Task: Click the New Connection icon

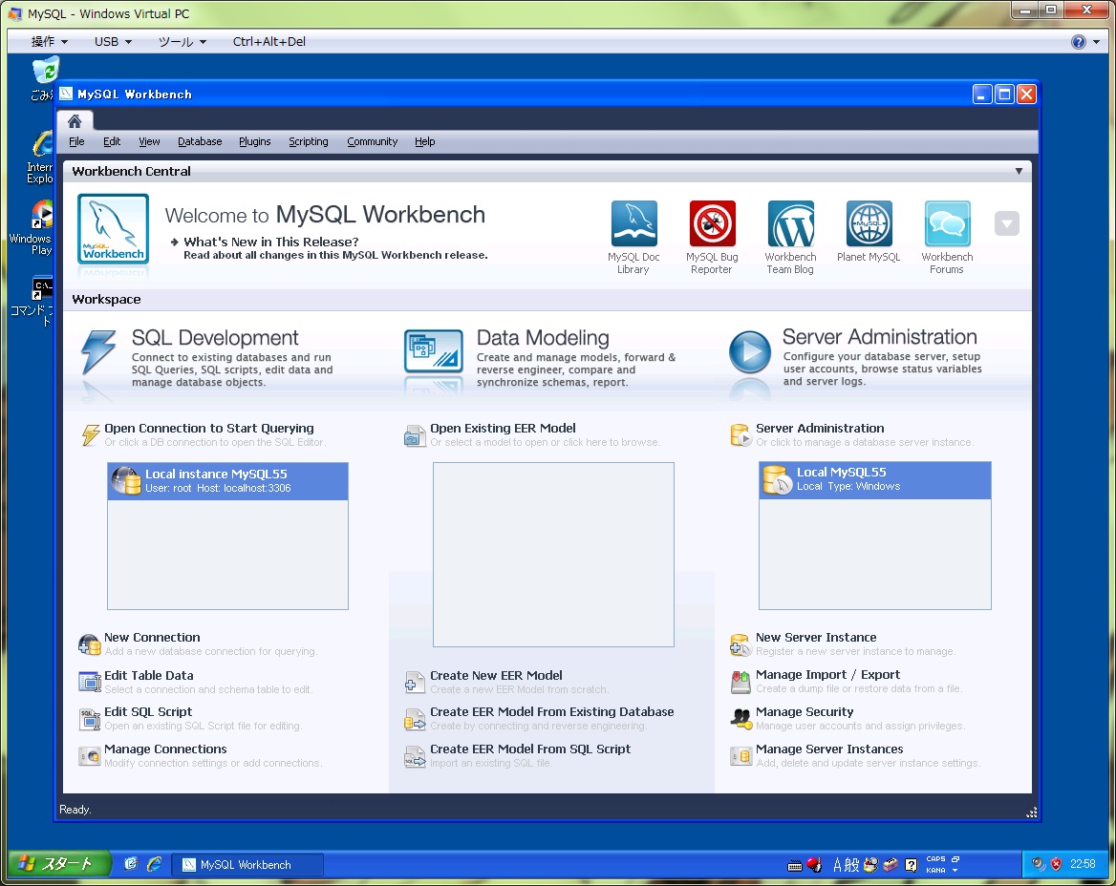Action: coord(90,644)
